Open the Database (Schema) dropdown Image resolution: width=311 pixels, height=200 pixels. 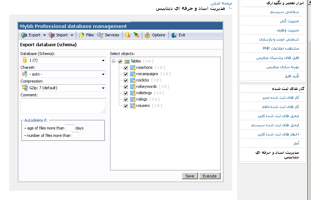[x=63, y=61]
